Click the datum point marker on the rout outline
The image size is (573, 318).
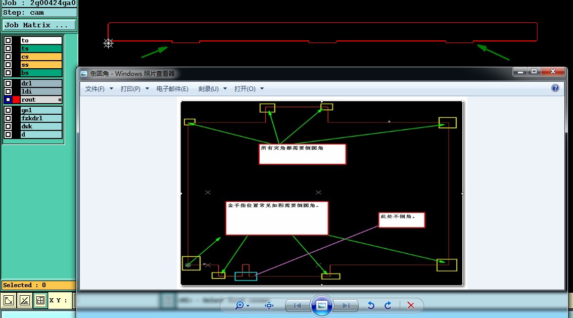[x=108, y=43]
